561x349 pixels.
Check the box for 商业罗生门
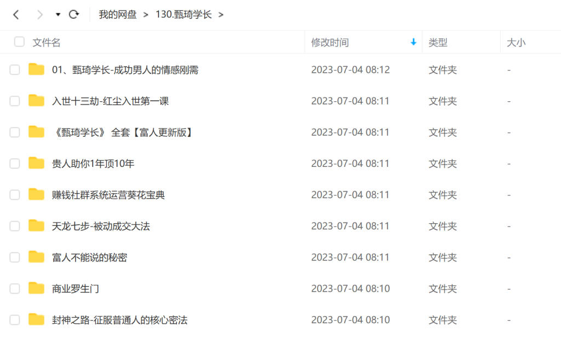(15, 289)
